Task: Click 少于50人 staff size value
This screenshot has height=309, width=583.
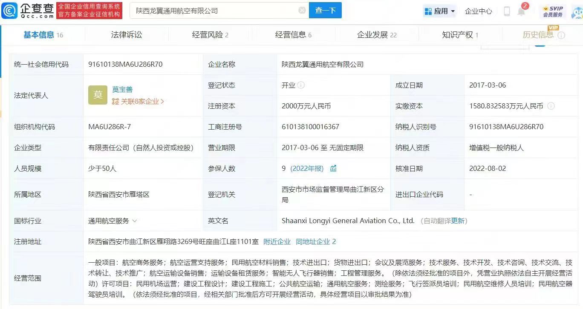Action: tap(102, 168)
